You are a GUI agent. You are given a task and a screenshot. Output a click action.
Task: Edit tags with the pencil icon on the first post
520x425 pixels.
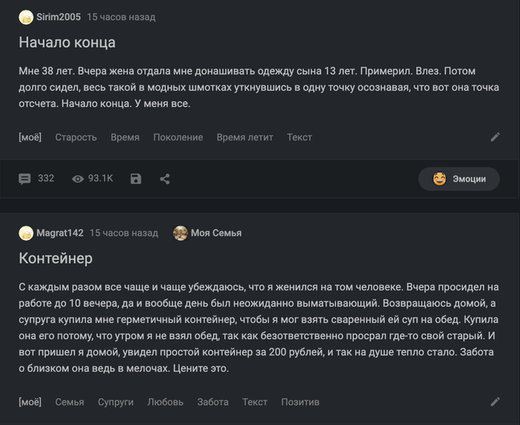point(495,137)
